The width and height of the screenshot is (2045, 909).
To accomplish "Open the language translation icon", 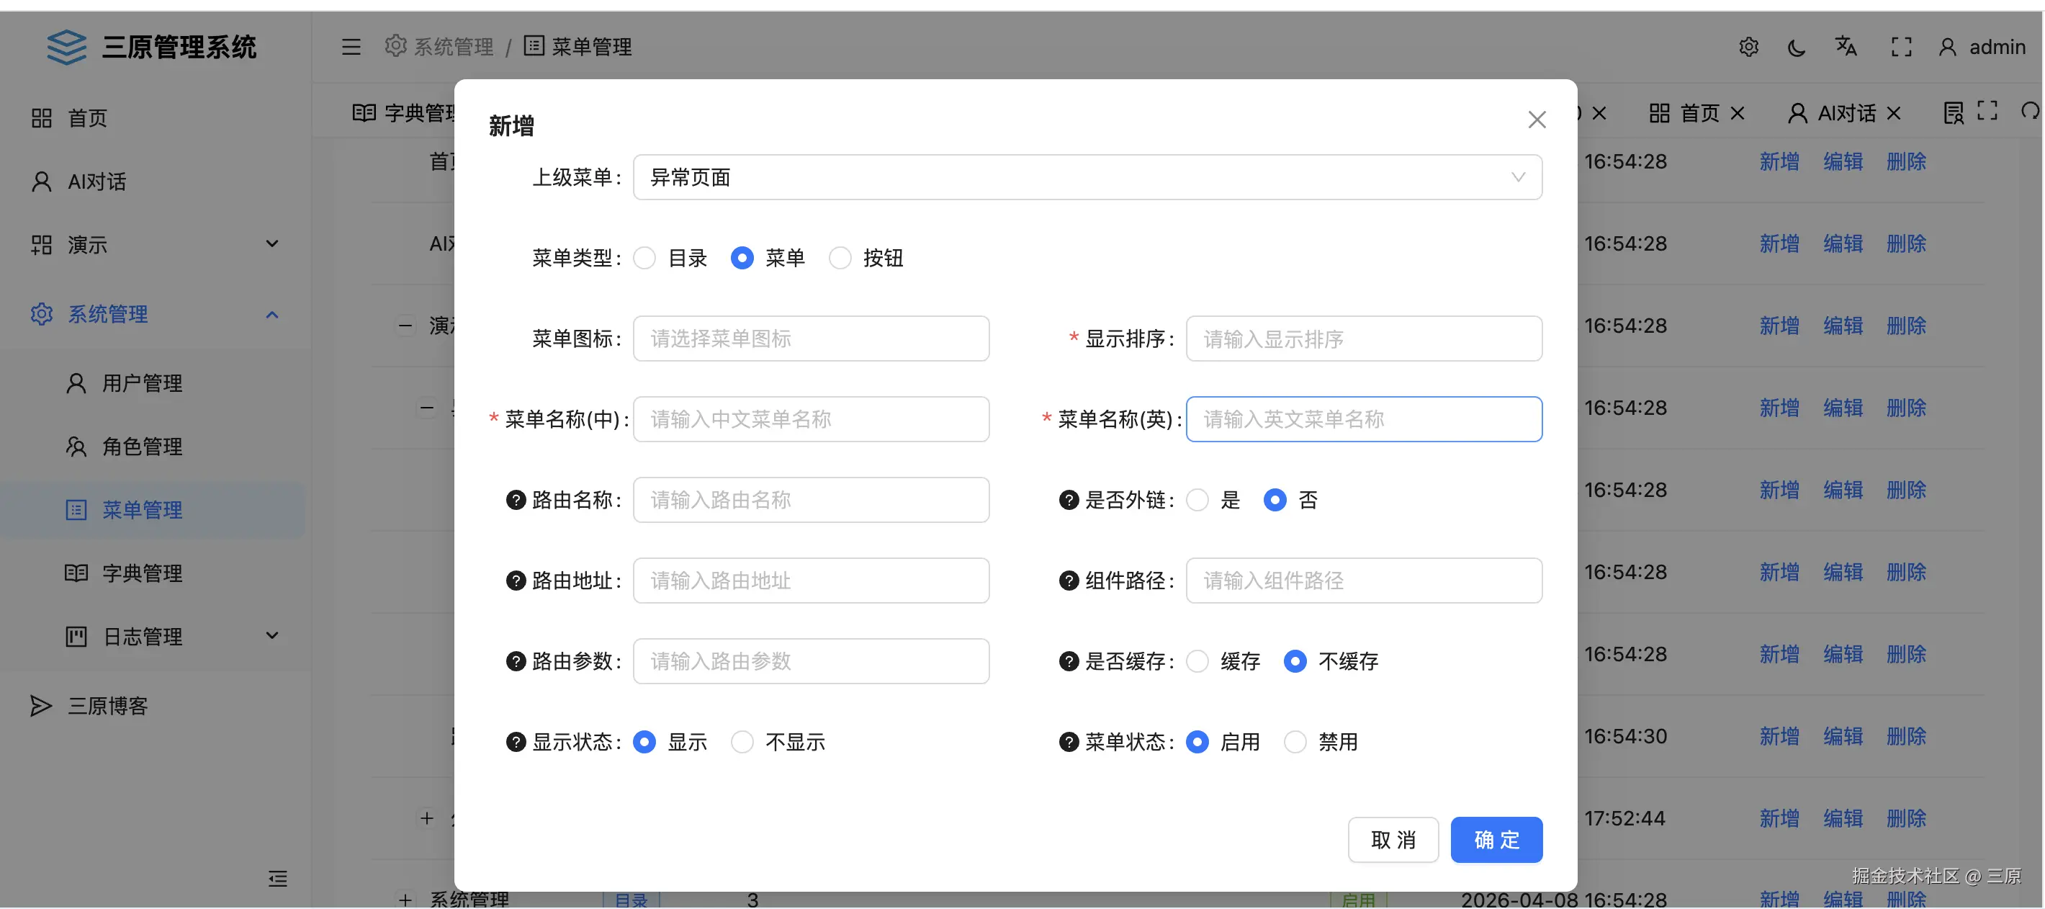I will point(1846,47).
